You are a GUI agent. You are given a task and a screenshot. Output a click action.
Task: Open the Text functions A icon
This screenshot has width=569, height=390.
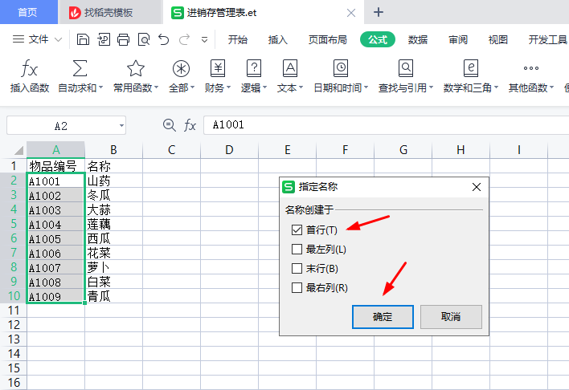(x=290, y=68)
